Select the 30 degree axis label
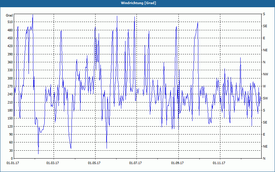Screen dimensions: 275x172 (x=11, y=150)
